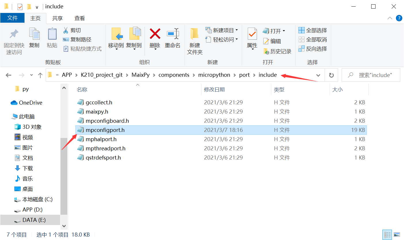
Task: Click K210_project_git in address path
Action: click(x=102, y=75)
